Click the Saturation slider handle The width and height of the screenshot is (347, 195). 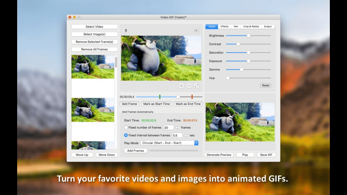[248, 53]
